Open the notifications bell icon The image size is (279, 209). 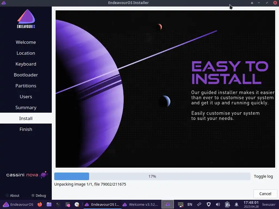pyautogui.click(x=236, y=205)
